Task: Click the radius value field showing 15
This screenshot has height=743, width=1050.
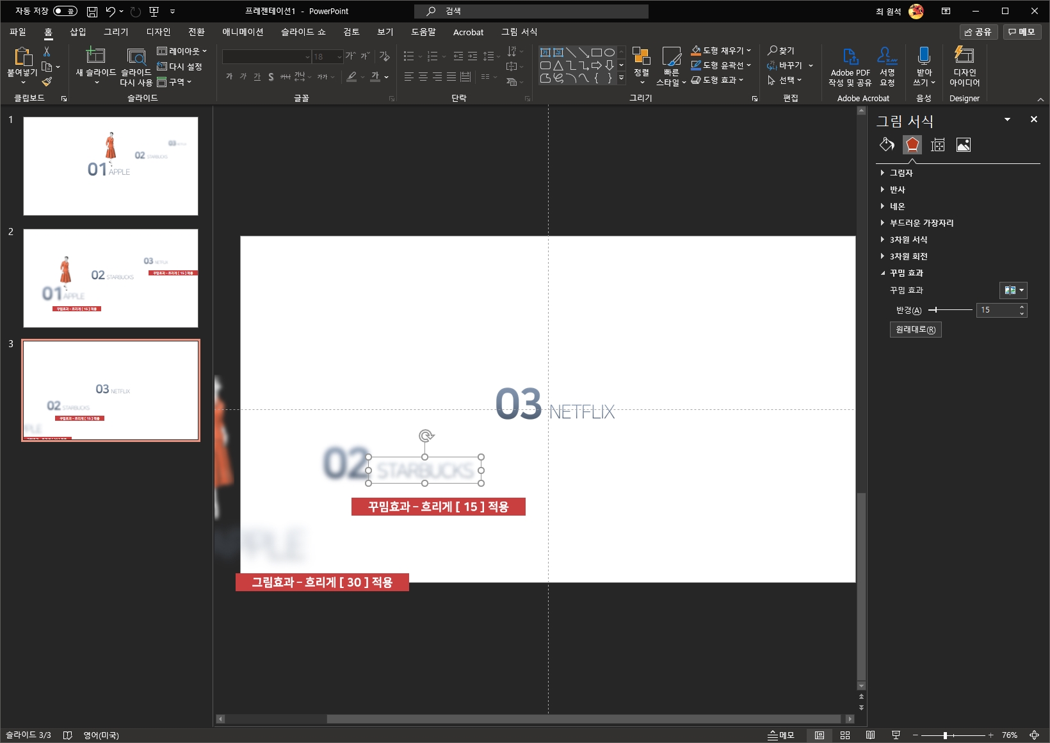Action: click(996, 310)
